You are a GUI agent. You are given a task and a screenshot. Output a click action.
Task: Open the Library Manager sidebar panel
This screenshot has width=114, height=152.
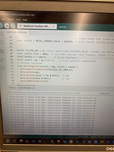point(2,51)
